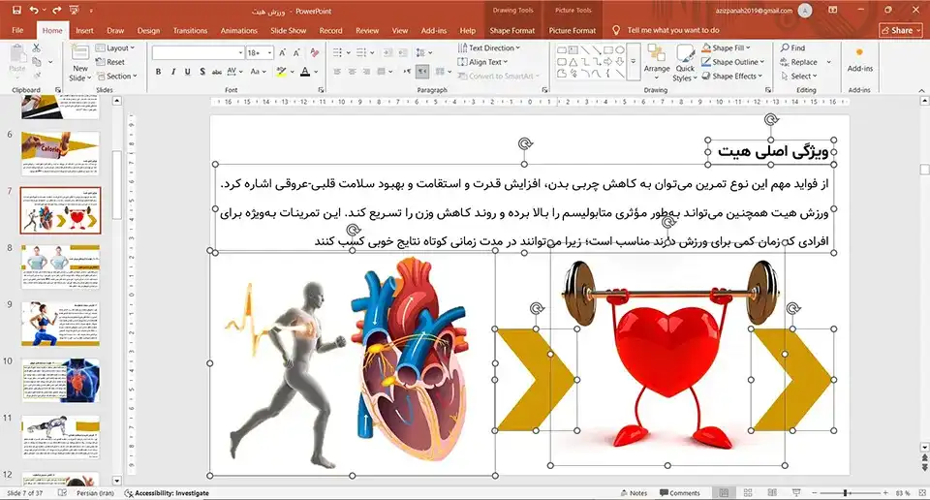
Task: Click the Replace button
Action: [799, 62]
